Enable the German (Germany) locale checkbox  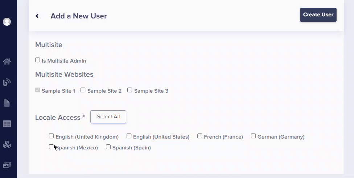pyautogui.click(x=254, y=136)
